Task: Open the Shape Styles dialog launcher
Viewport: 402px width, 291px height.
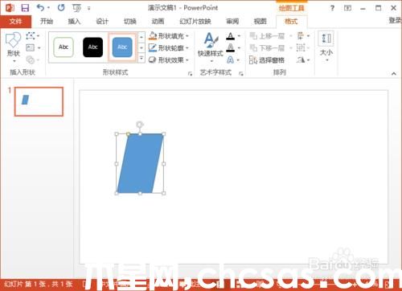Action: pyautogui.click(x=190, y=74)
